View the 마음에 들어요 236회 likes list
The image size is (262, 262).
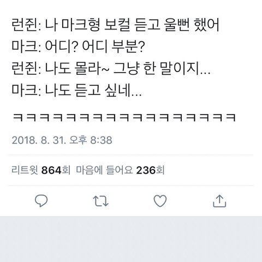click(x=120, y=170)
